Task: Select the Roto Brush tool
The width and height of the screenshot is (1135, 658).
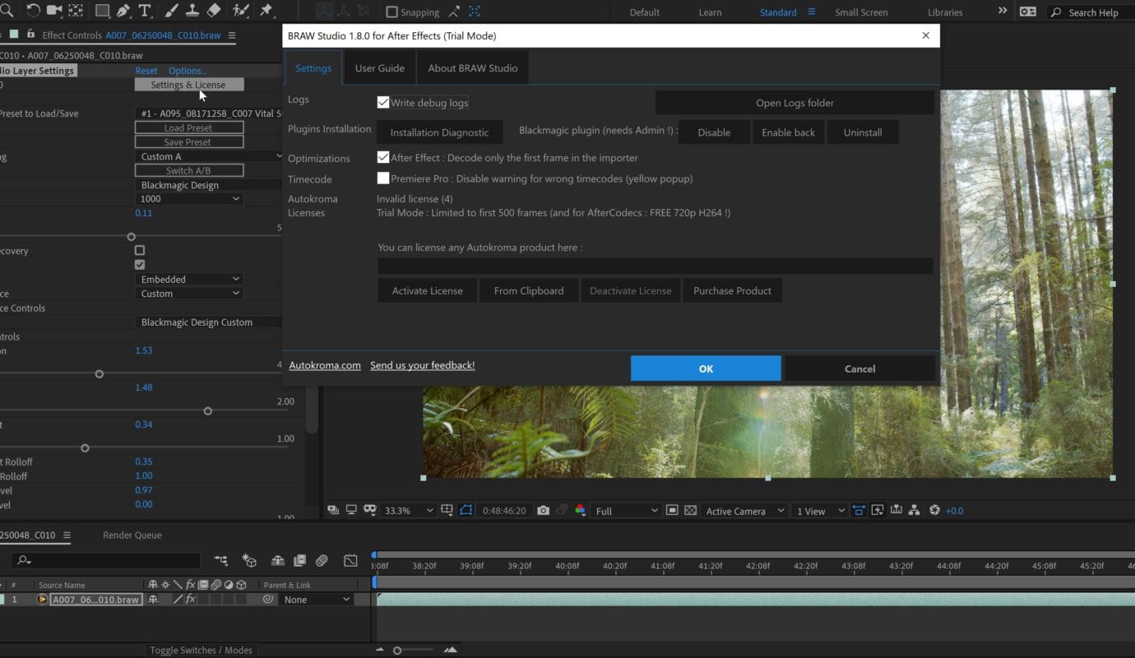Action: [x=241, y=11]
